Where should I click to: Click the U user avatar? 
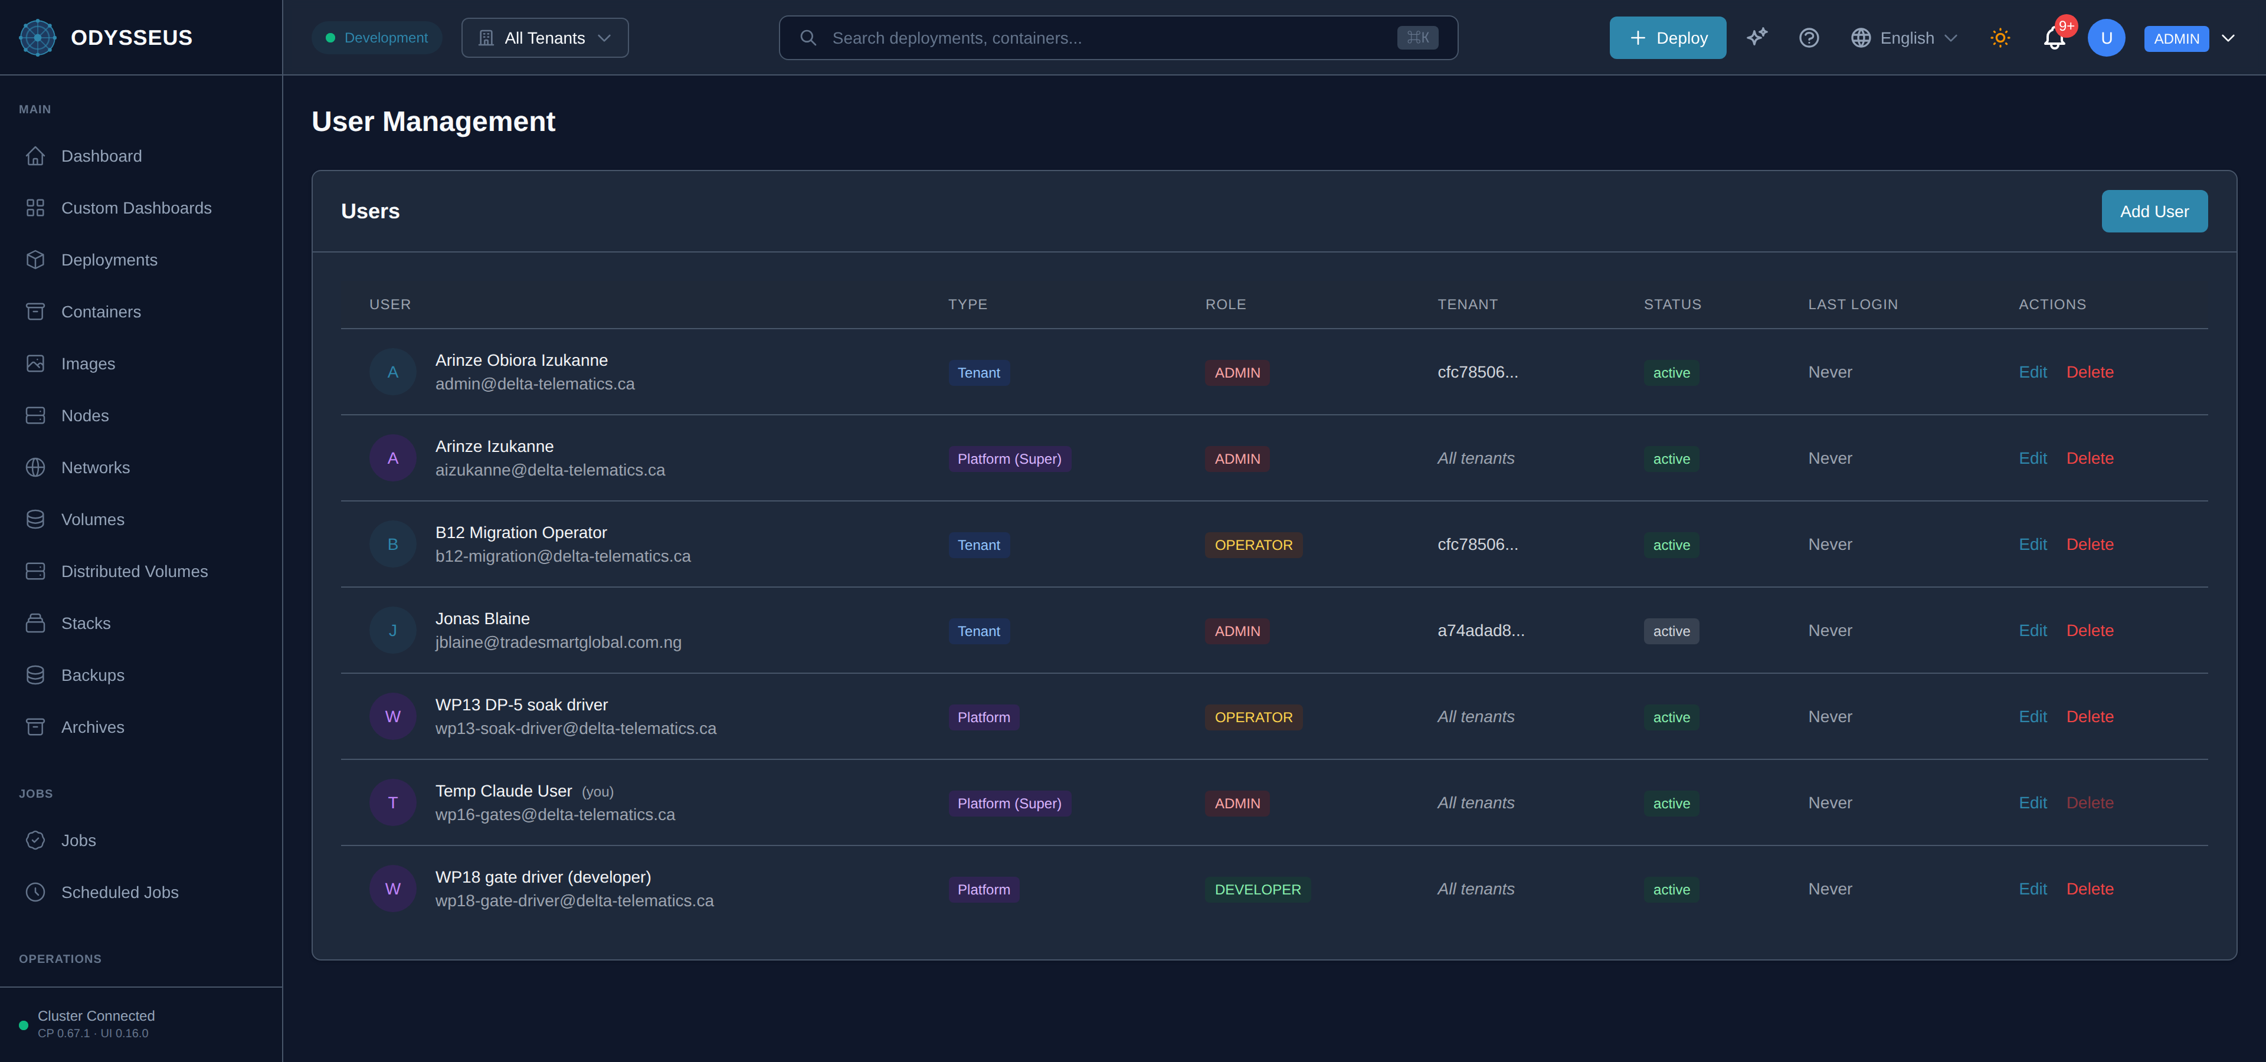2106,38
